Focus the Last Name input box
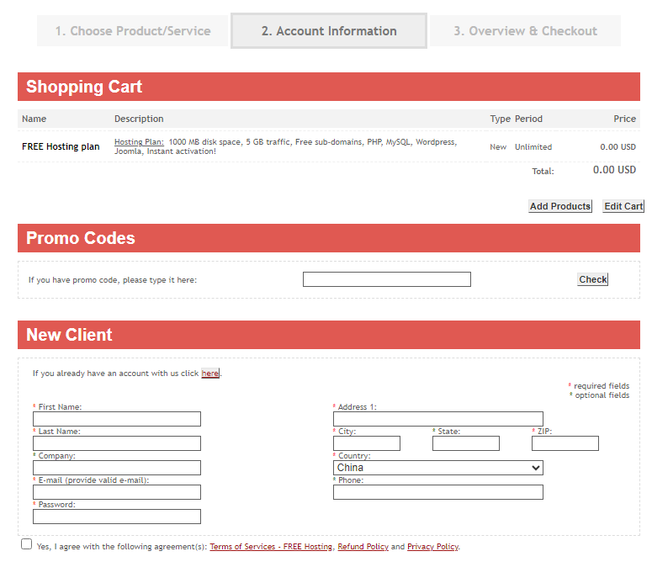The height and width of the screenshot is (583, 652). (117, 443)
